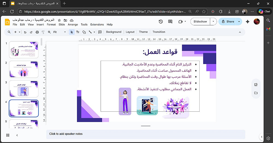Click the paint format icon

tap(43, 32)
